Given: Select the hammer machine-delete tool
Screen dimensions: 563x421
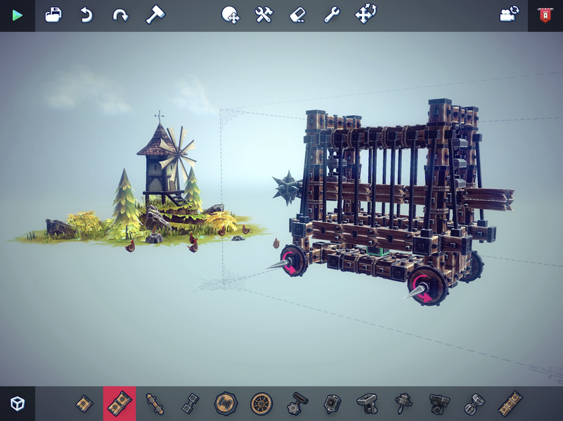Looking at the screenshot, I should coord(156,13).
